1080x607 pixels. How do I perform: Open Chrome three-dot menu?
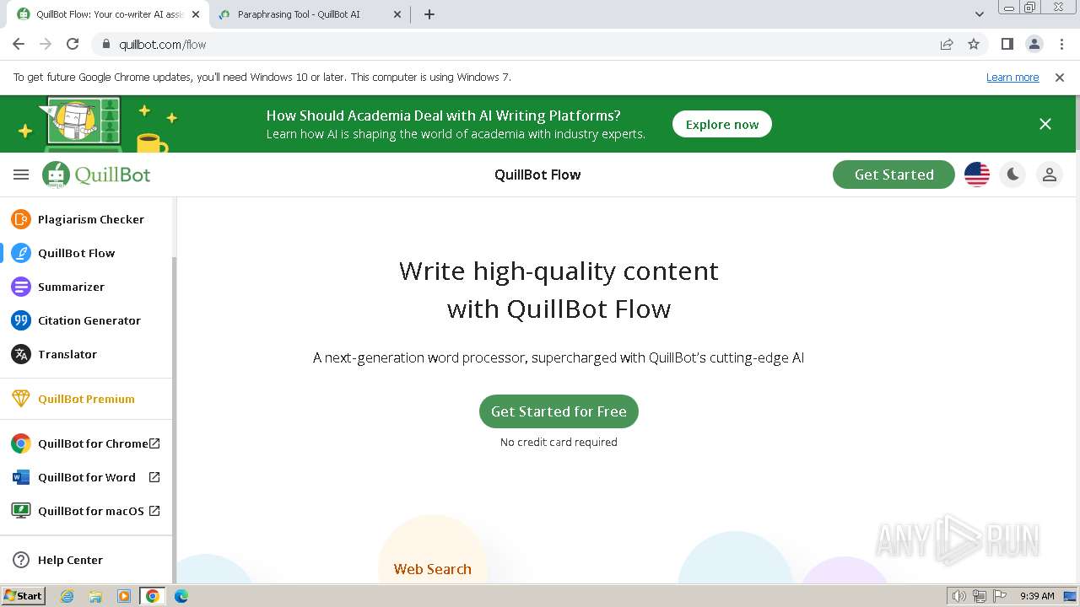1061,44
